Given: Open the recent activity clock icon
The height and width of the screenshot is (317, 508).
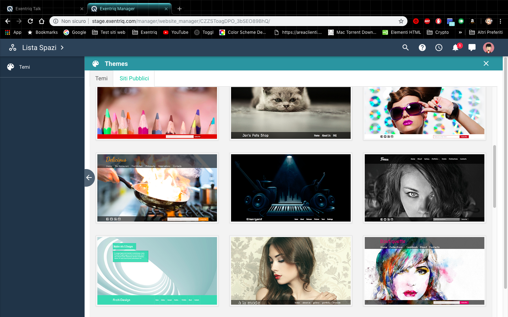Looking at the screenshot, I should [x=439, y=48].
